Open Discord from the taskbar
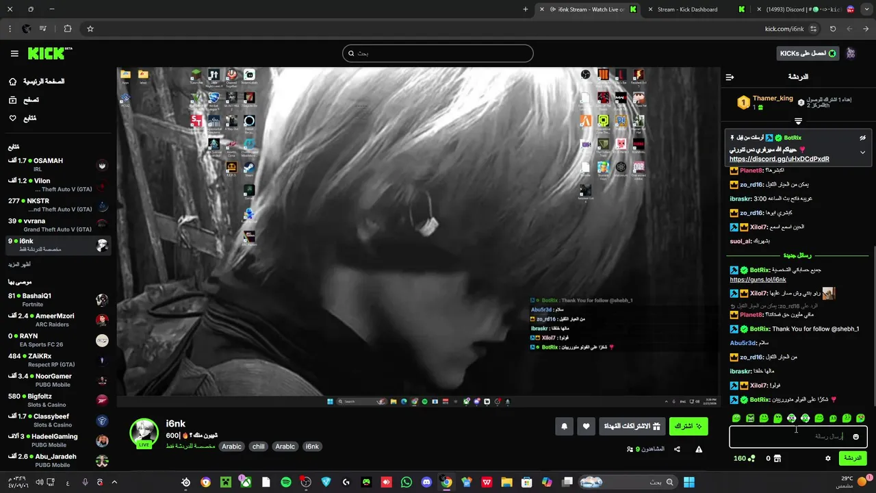 [426, 482]
